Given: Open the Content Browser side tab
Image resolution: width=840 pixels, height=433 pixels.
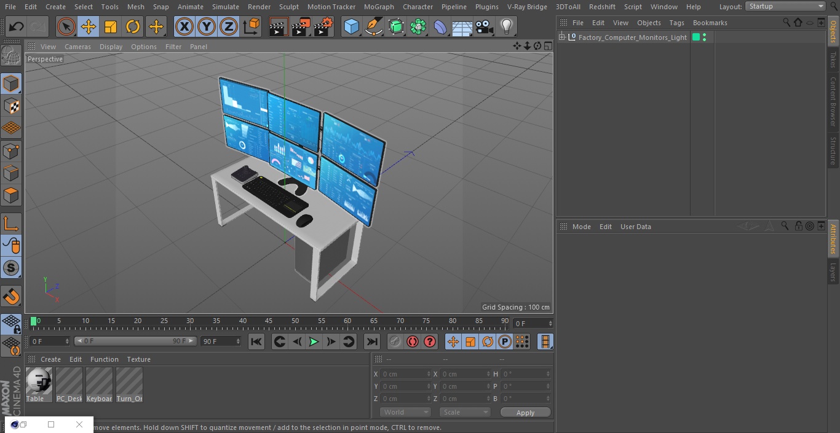Looking at the screenshot, I should pyautogui.click(x=833, y=101).
